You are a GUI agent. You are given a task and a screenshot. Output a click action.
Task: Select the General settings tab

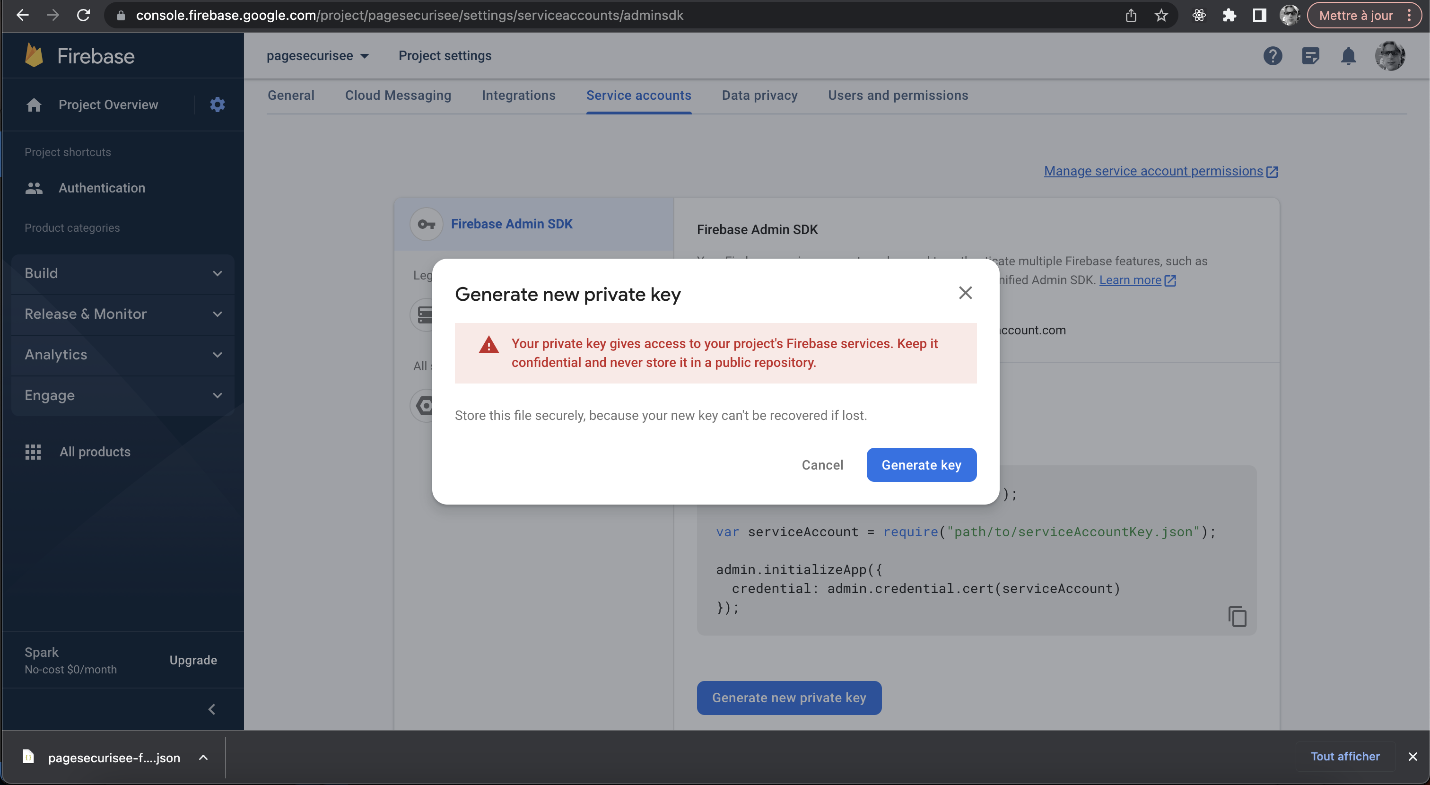tap(291, 95)
